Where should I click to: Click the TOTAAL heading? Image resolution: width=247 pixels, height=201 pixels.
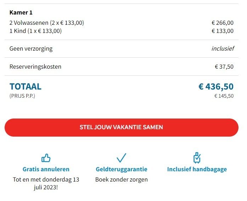pos(26,86)
